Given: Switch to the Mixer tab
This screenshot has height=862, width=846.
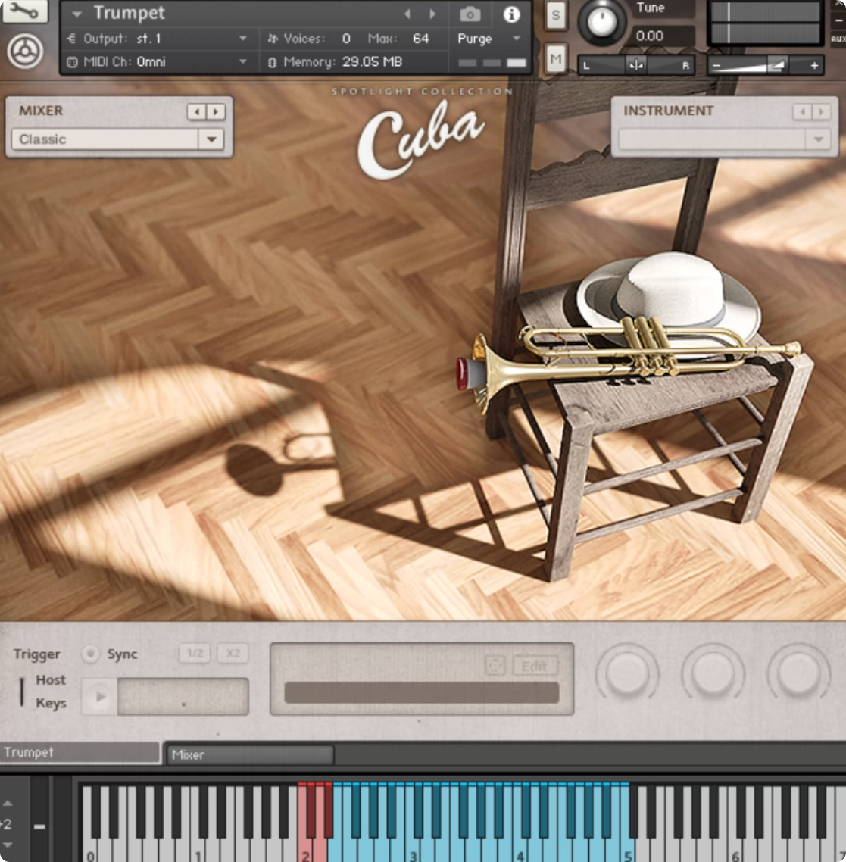Looking at the screenshot, I should [x=250, y=754].
